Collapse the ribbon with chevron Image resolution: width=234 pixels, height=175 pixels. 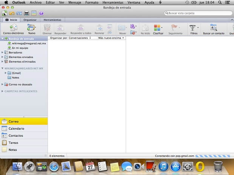pos(232,20)
